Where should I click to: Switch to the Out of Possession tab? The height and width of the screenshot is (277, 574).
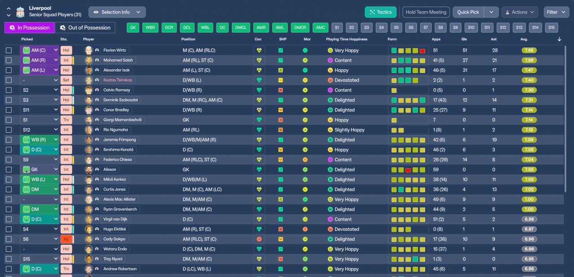[x=85, y=28]
